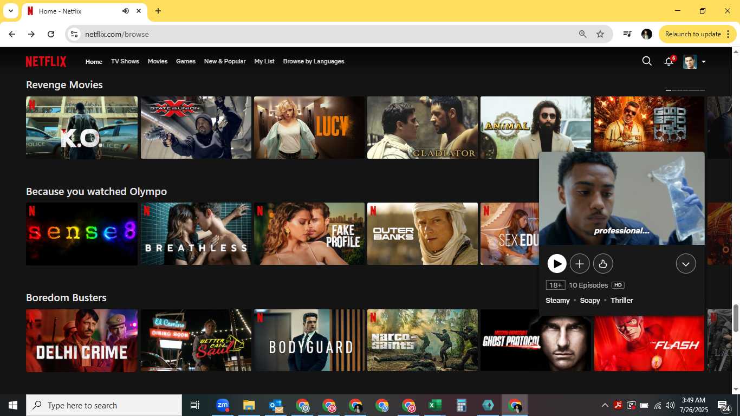Screen dimensions: 740x416
Task: Add previewed title to My List
Action: pyautogui.click(x=580, y=264)
